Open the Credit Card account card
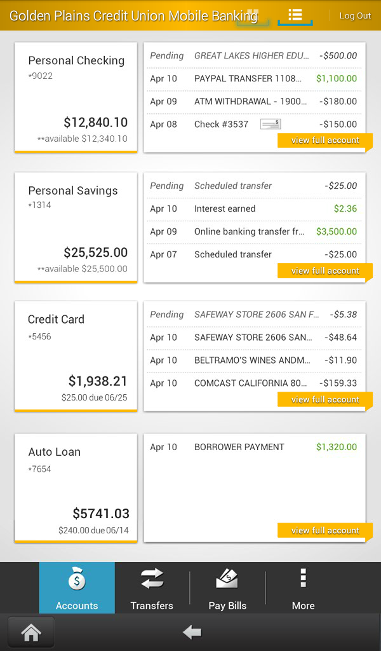Viewport: 381px width, 651px height. pyautogui.click(x=76, y=355)
